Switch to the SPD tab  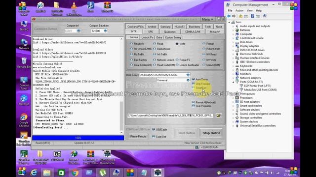tap(151, 31)
